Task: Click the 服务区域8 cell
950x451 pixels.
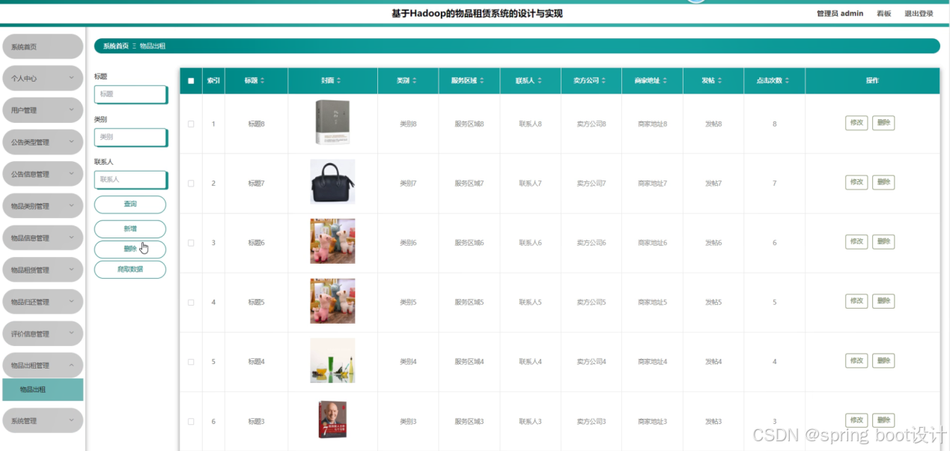Action: pyautogui.click(x=469, y=124)
